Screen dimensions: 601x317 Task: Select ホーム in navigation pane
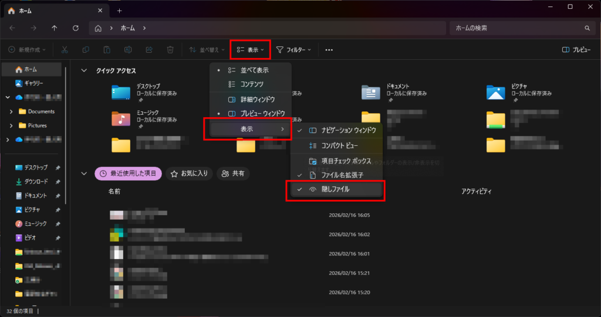(x=32, y=69)
